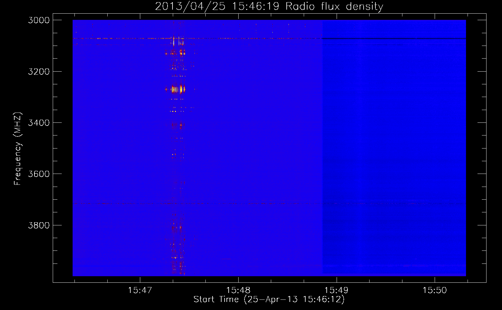Click the 15:47 time axis label
502x310 pixels.
[140, 290]
